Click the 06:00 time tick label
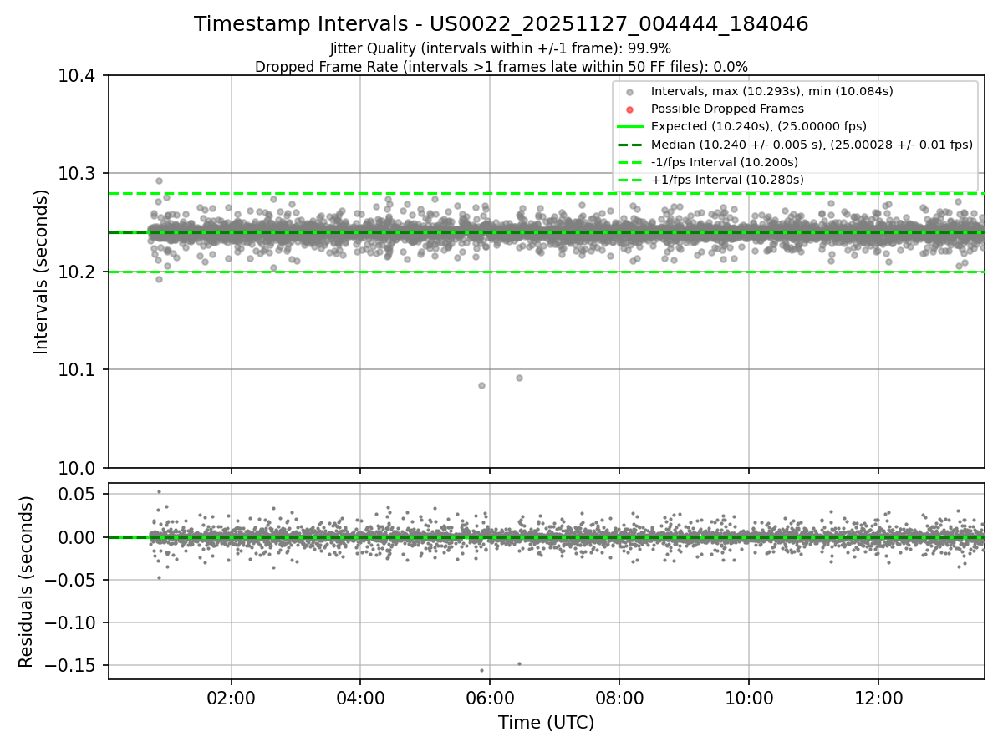This screenshot has height=752, width=1003. click(x=490, y=698)
